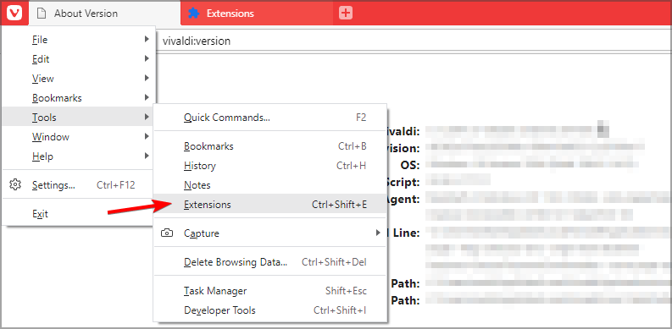Open the Help submenu
672x329 pixels.
(x=79, y=156)
